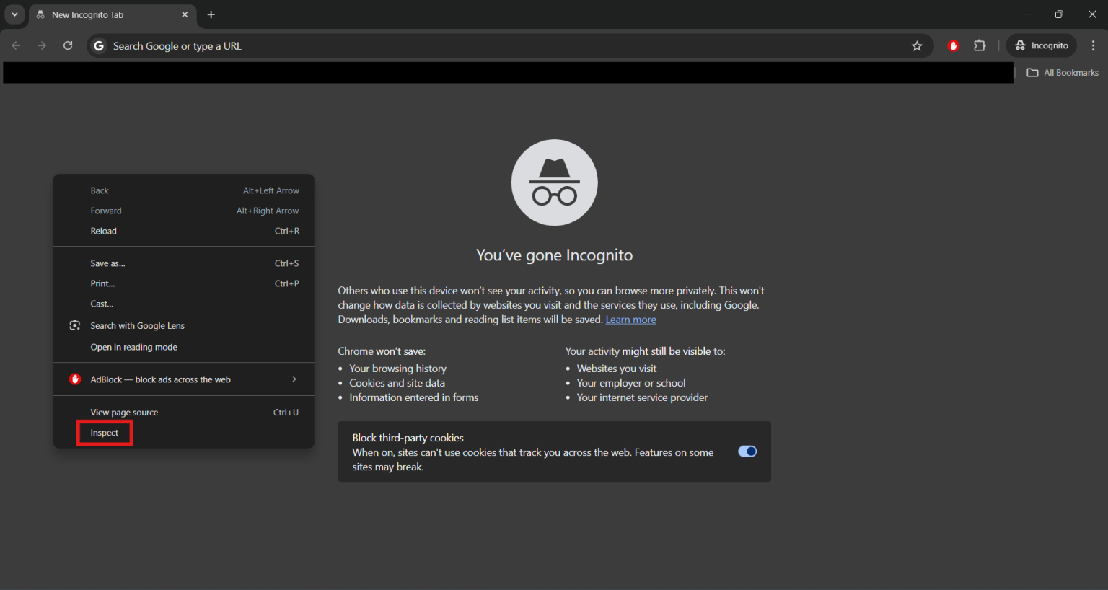Expand the tab search dropdown arrow
This screenshot has width=1108, height=590.
click(x=14, y=14)
